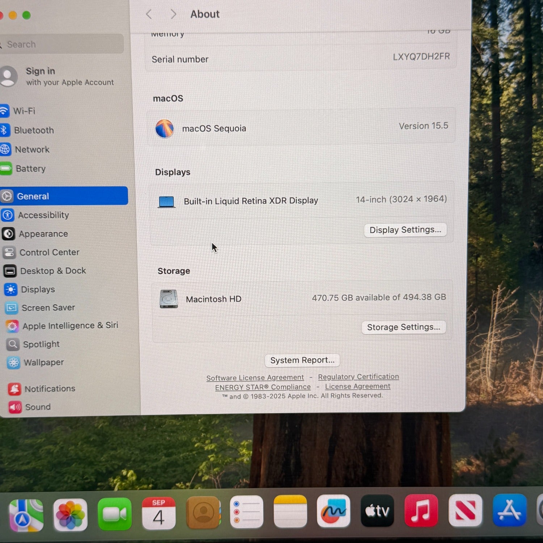The image size is (543, 543).
Task: Open Storage Settings
Action: tap(403, 327)
